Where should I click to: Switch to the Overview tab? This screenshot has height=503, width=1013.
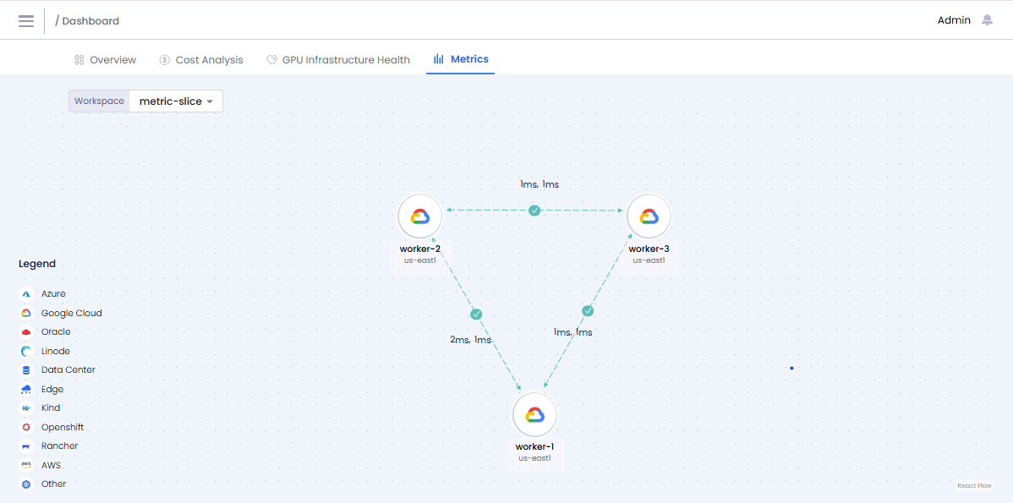coord(105,60)
